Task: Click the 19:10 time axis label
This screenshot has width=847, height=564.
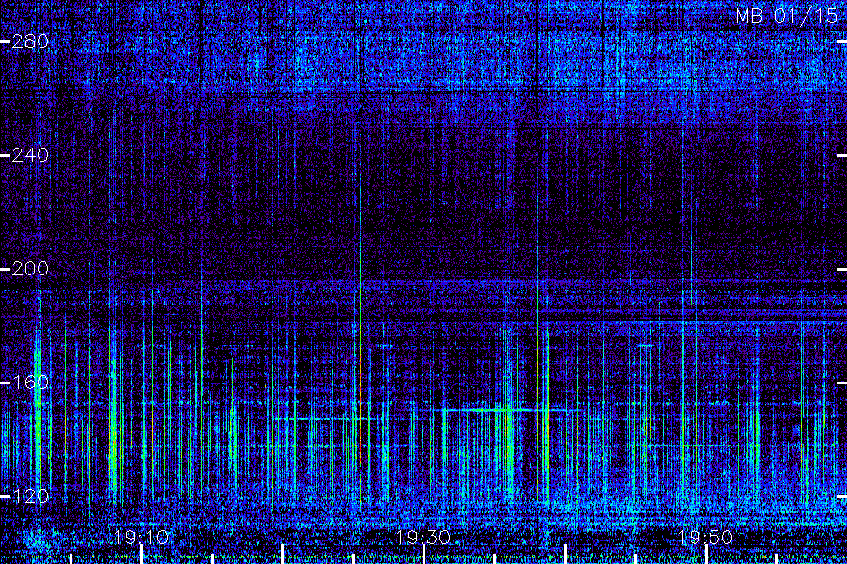Action: point(141,538)
